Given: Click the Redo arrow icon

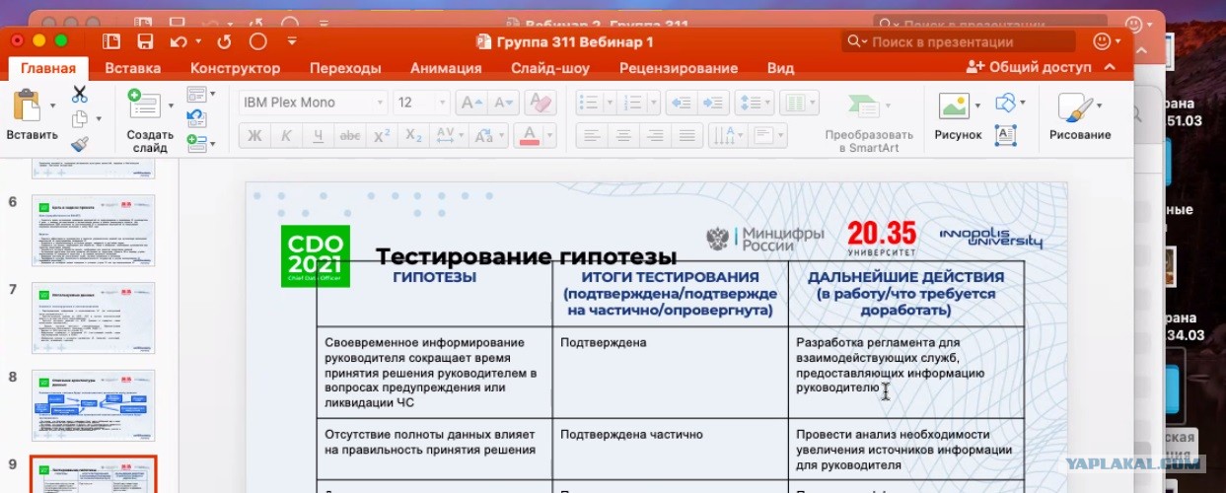Looking at the screenshot, I should pos(224,41).
